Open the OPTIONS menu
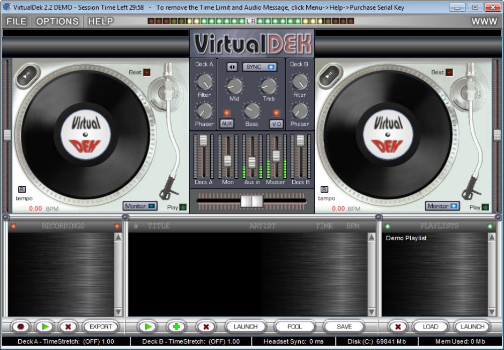Screen dimensions: 504x350 point(57,21)
